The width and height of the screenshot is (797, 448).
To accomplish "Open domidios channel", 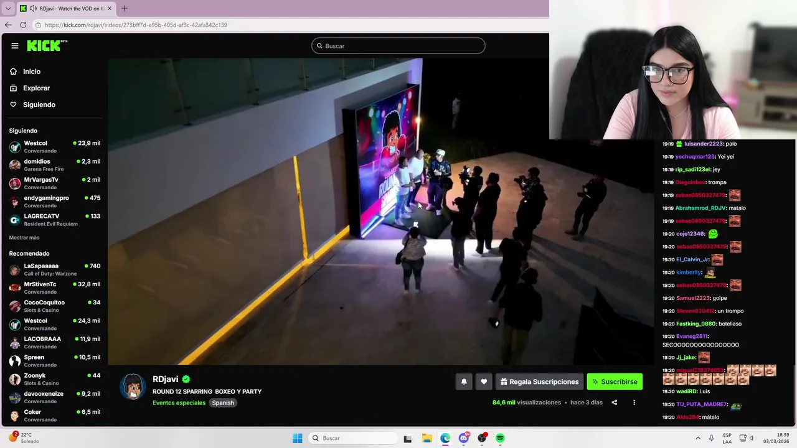I will pyautogui.click(x=55, y=165).
